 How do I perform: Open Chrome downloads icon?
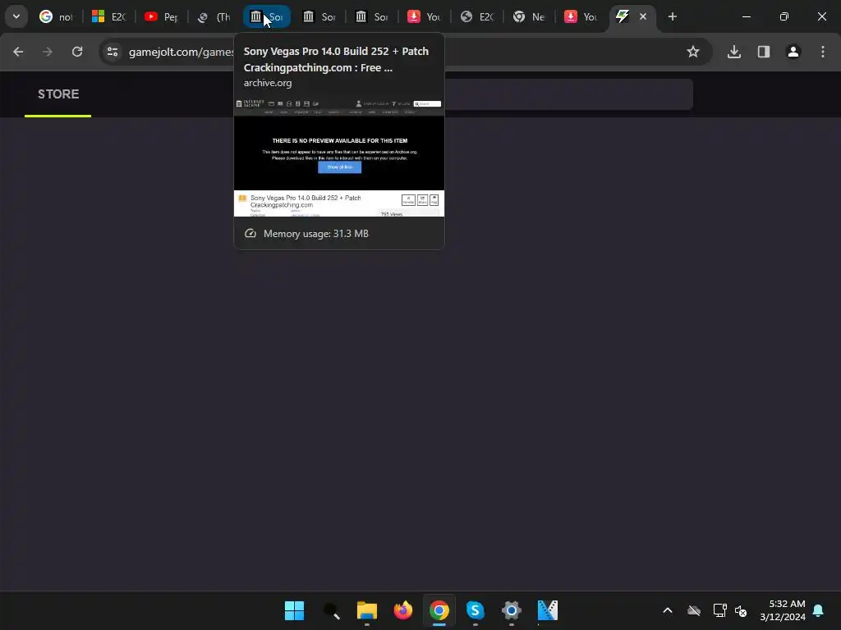click(x=734, y=52)
